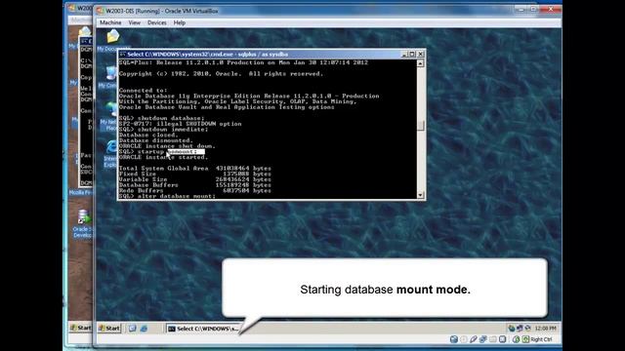
Task: Click the up arrow of the console scrollbar
Action: (420, 63)
